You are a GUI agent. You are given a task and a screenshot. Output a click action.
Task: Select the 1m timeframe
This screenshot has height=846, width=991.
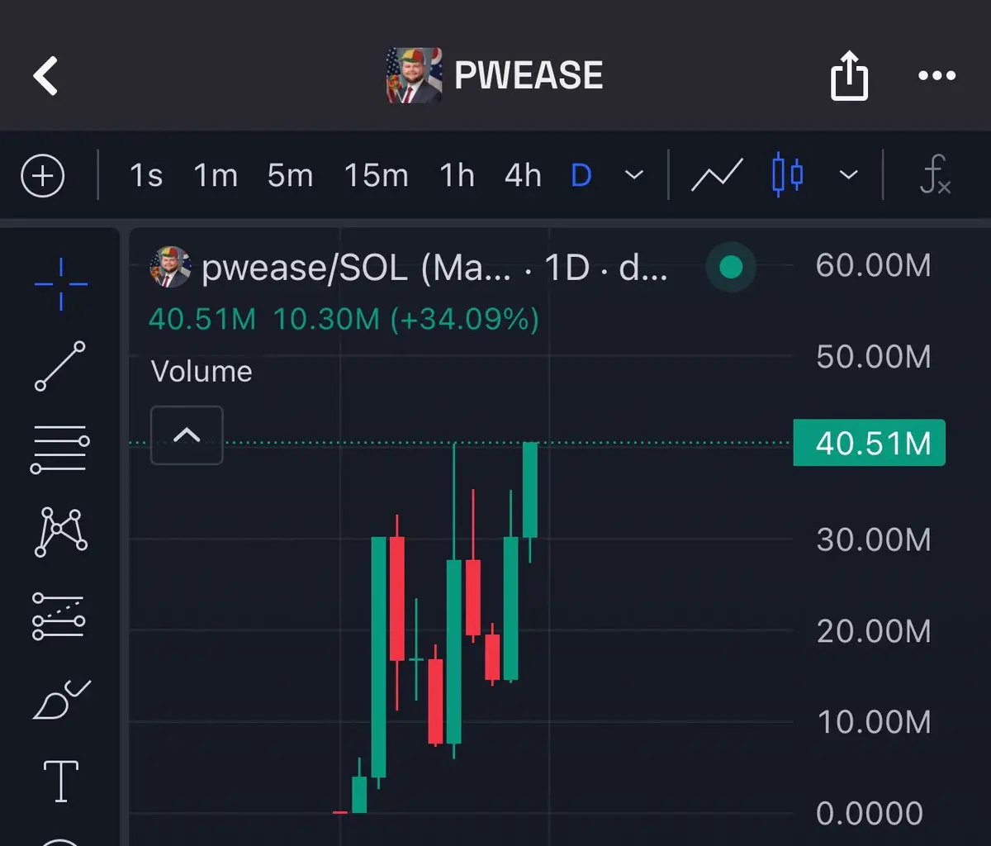pos(216,176)
